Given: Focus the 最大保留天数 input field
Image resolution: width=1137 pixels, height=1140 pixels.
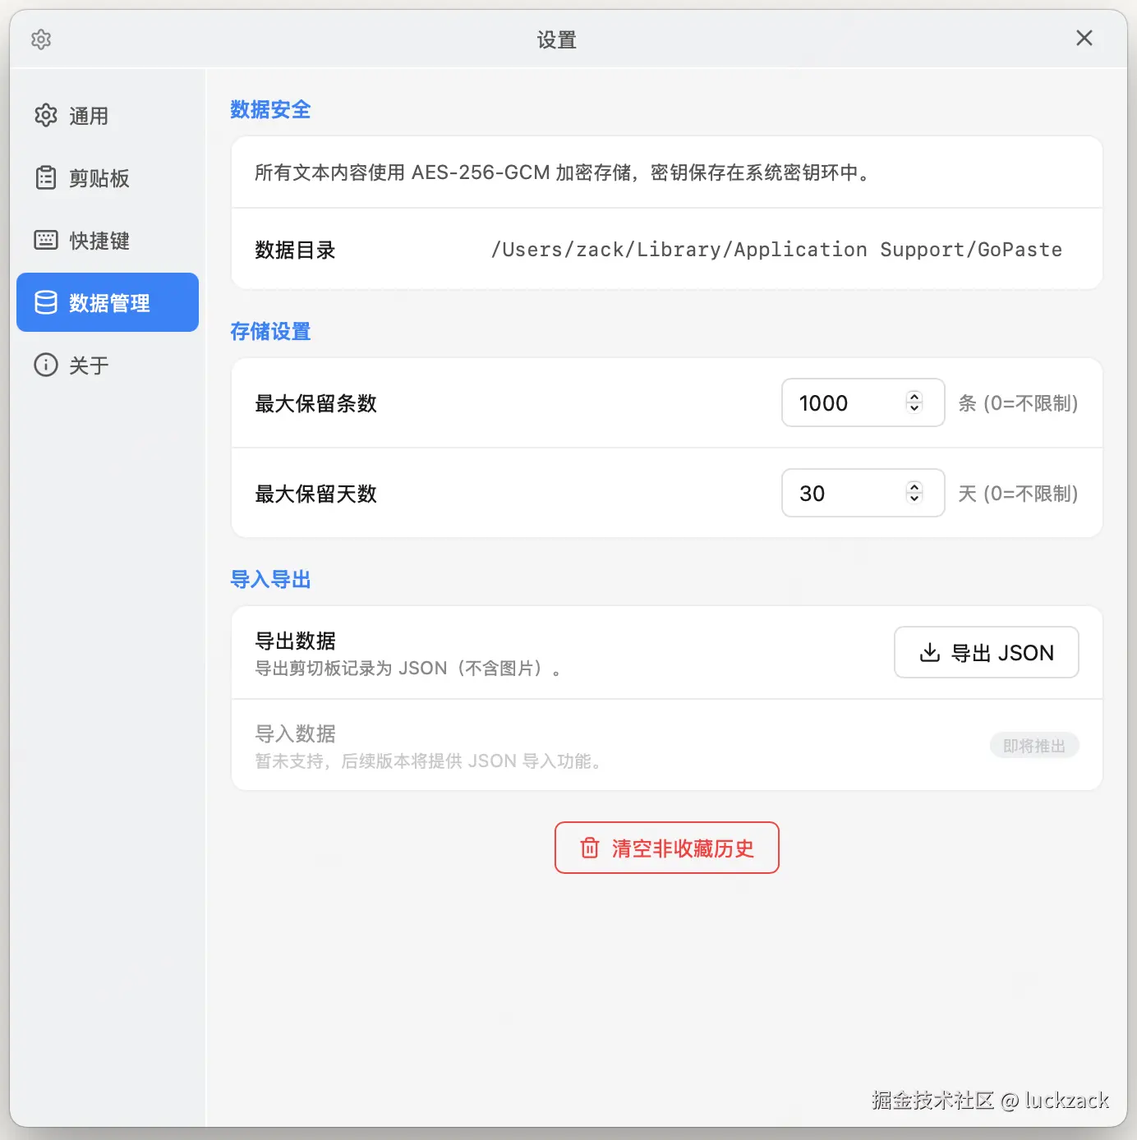Looking at the screenshot, I should pyautogui.click(x=863, y=493).
